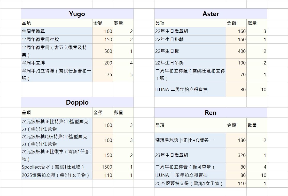Screen dimensions: 288x196
Task: Click the 22年生日吊飾 item cell
Action: click(x=190, y=63)
